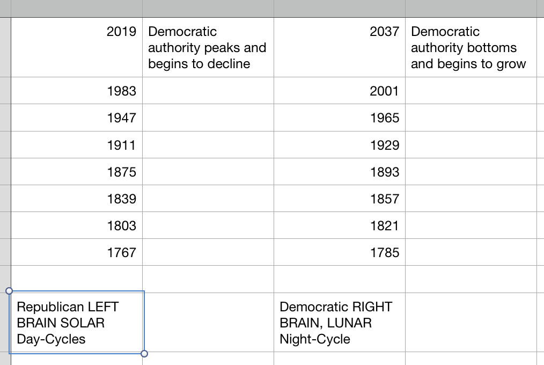Click the 1947 cell
Image resolution: width=544 pixels, height=365 pixels.
tap(77, 118)
